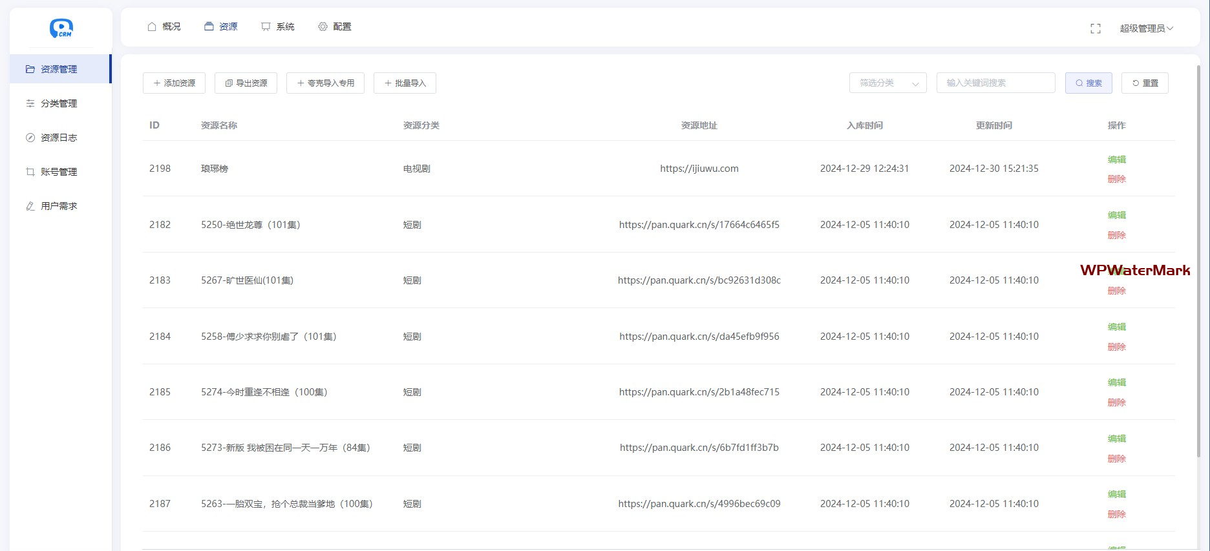Open the 超级管理员 user menu
The height and width of the screenshot is (551, 1210).
pyautogui.click(x=1146, y=28)
